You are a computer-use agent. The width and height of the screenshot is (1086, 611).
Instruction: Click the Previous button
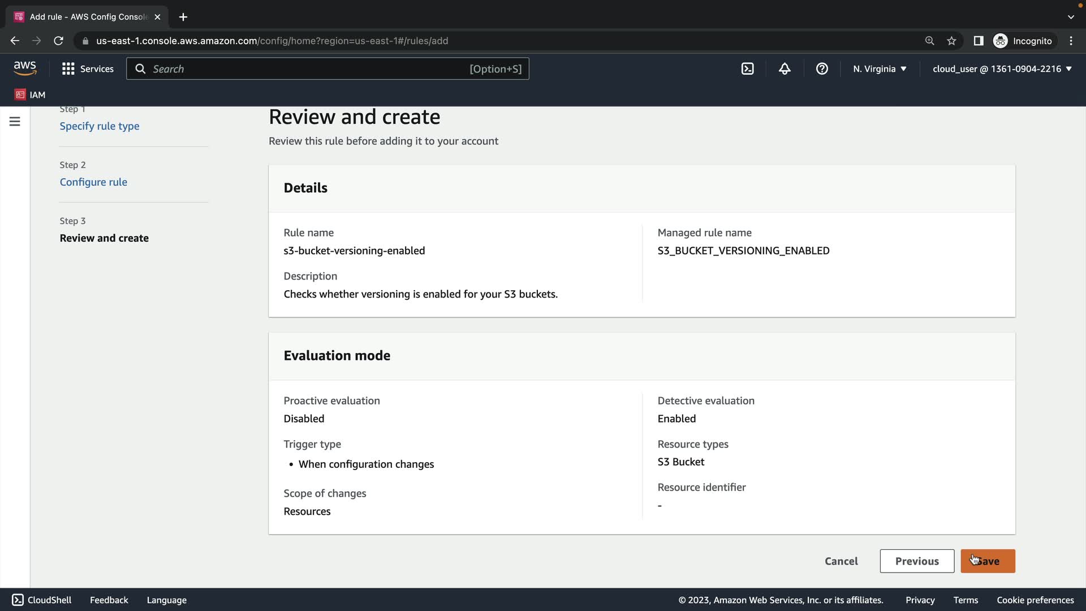[916, 561]
